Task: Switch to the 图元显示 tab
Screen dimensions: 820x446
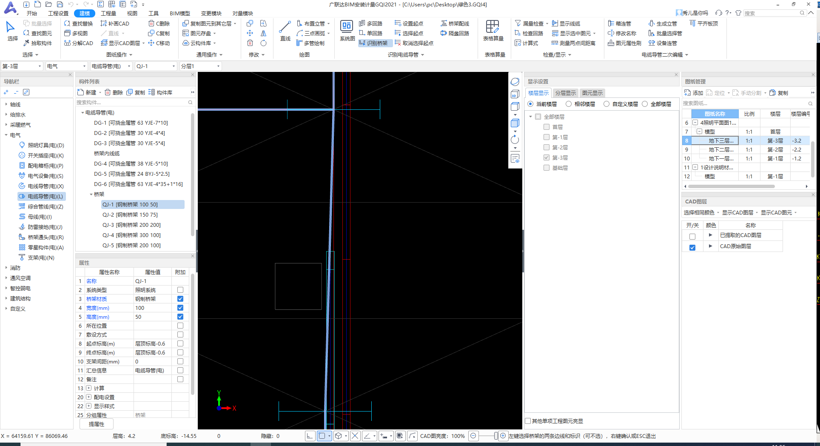Action: pos(592,93)
